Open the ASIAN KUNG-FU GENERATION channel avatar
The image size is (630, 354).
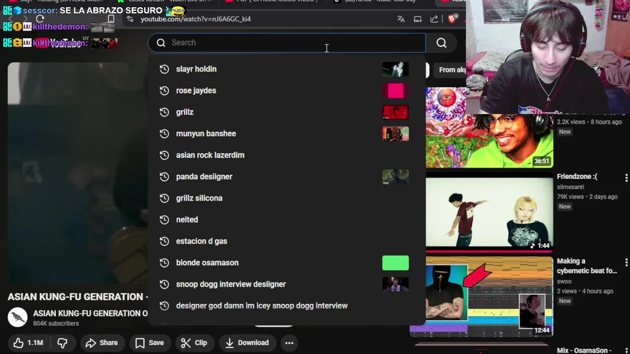(x=18, y=318)
